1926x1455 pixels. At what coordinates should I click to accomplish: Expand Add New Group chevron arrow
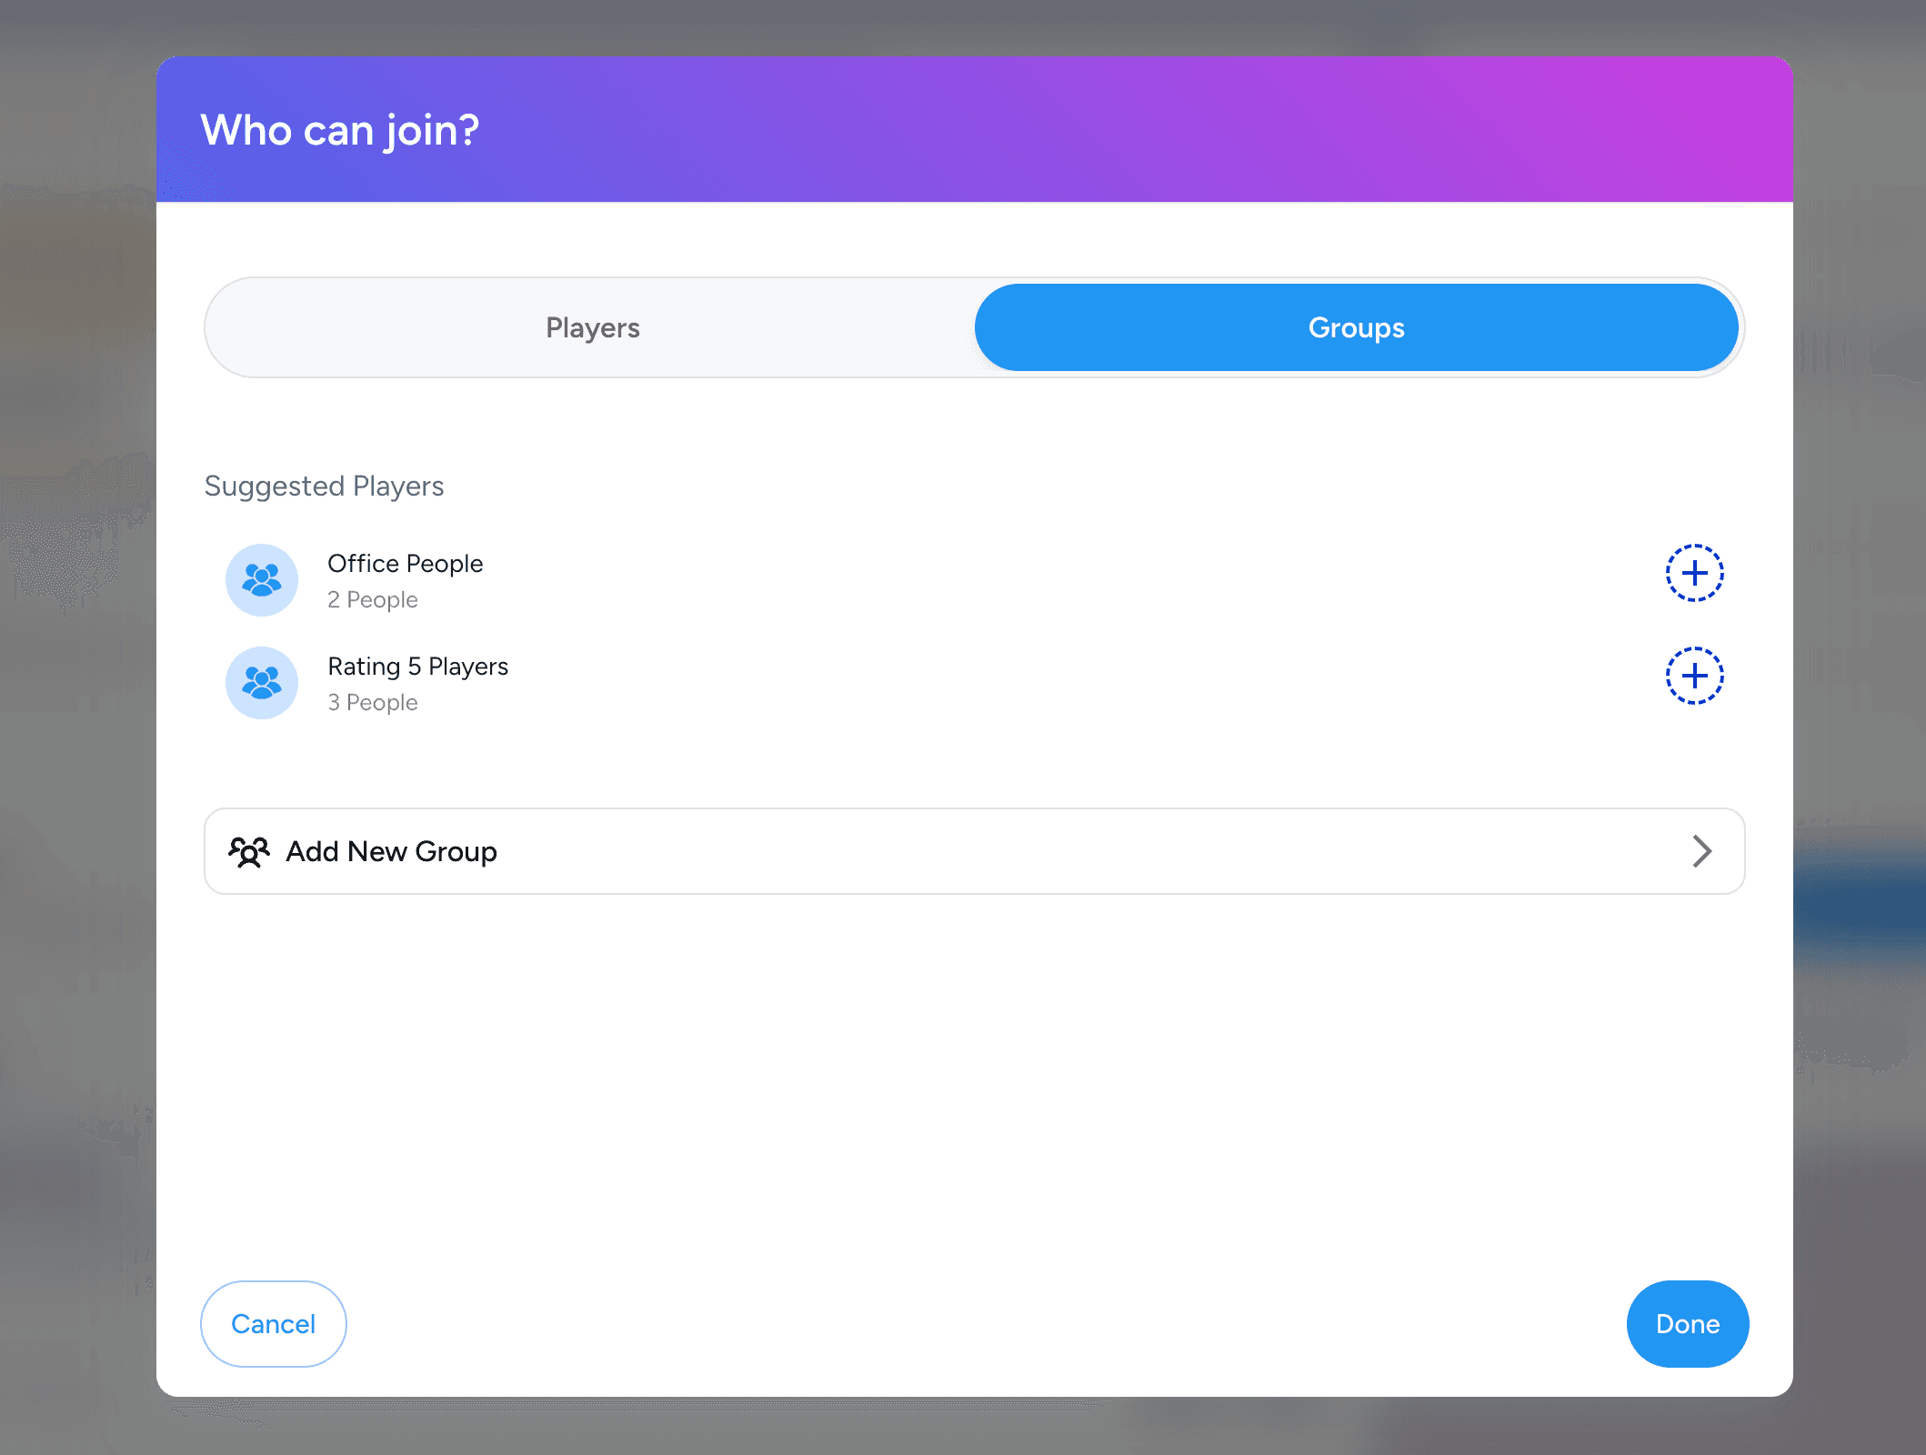click(x=1701, y=851)
